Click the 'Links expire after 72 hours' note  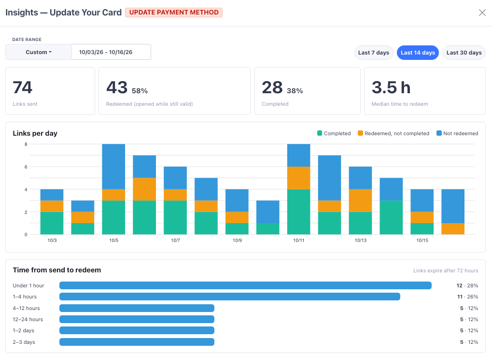pos(446,270)
